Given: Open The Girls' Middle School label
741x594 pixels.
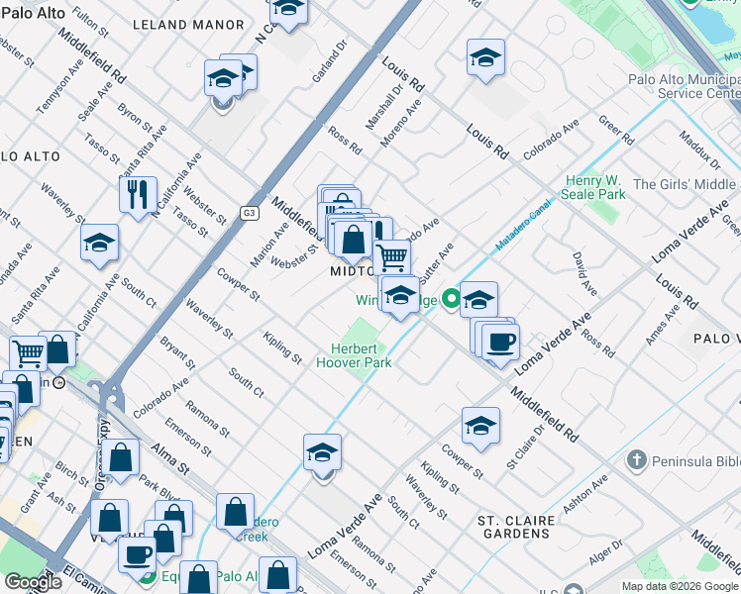Looking at the screenshot, I should point(687,184).
